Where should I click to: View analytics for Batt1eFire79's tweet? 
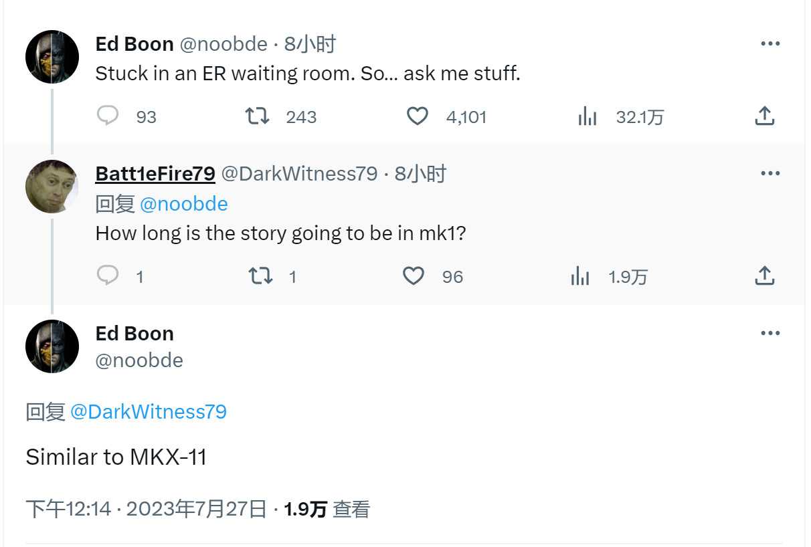(580, 276)
